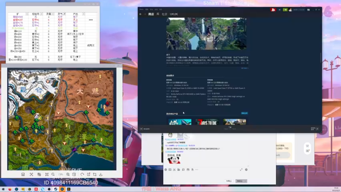Open the 商店 (Store) tab in Steam

151,14
